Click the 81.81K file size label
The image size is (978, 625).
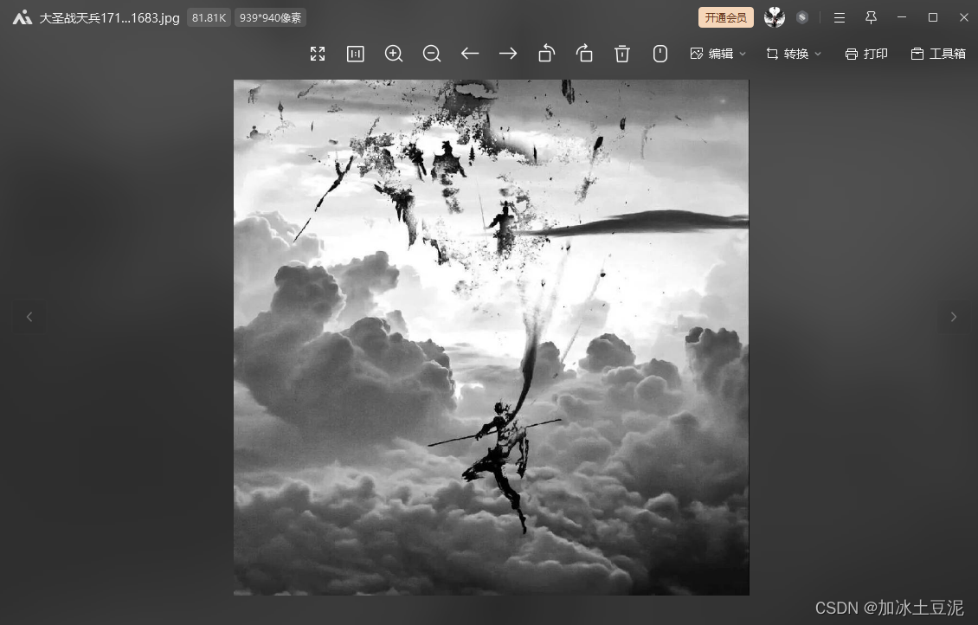pos(209,17)
